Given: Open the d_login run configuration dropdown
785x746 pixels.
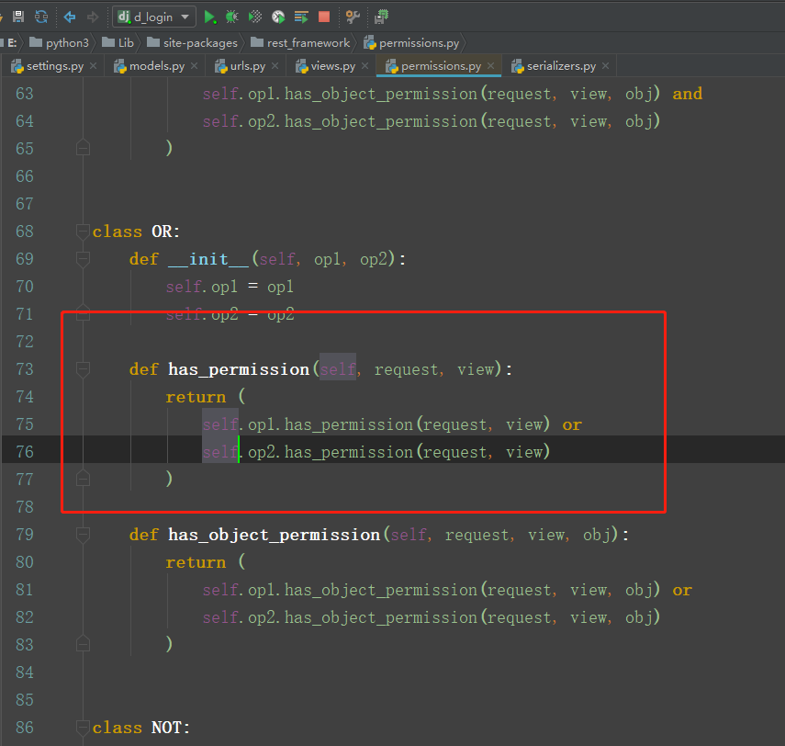Looking at the screenshot, I should click(x=153, y=17).
